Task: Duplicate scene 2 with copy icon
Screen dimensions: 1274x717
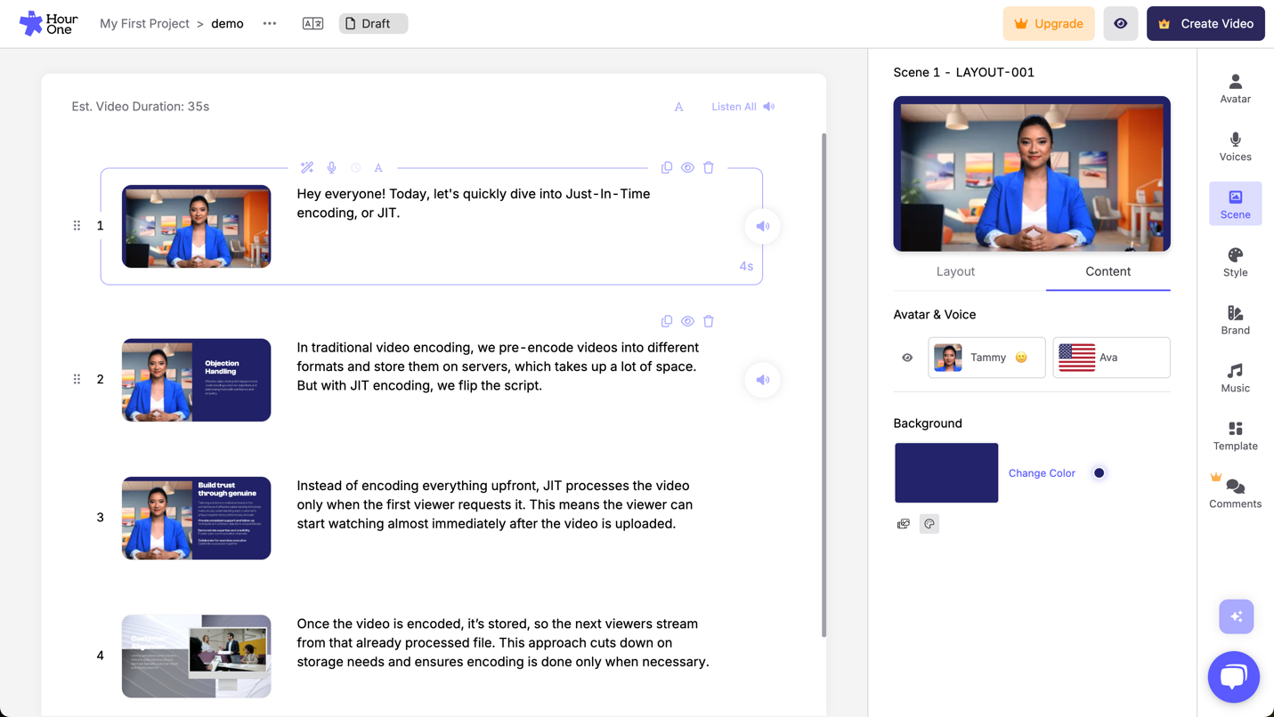Action: [667, 321]
